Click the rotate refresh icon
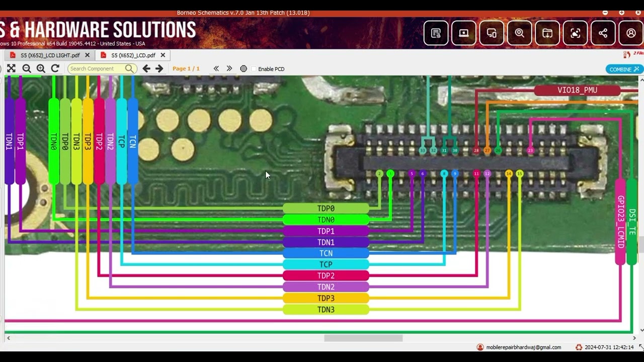Image resolution: width=644 pixels, height=362 pixels. click(x=55, y=68)
